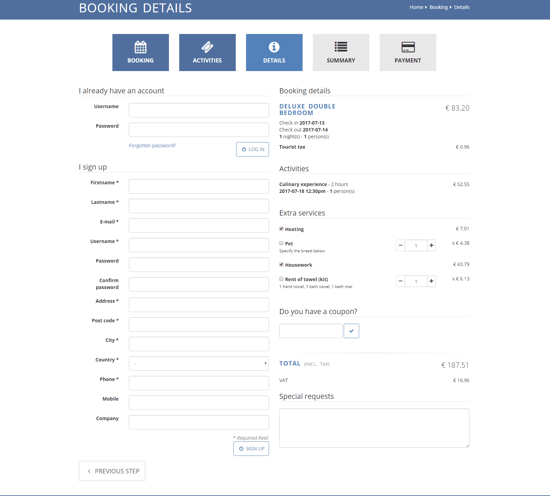Enable the Pet extra service
This screenshot has width=550, height=496.
coord(281,243)
